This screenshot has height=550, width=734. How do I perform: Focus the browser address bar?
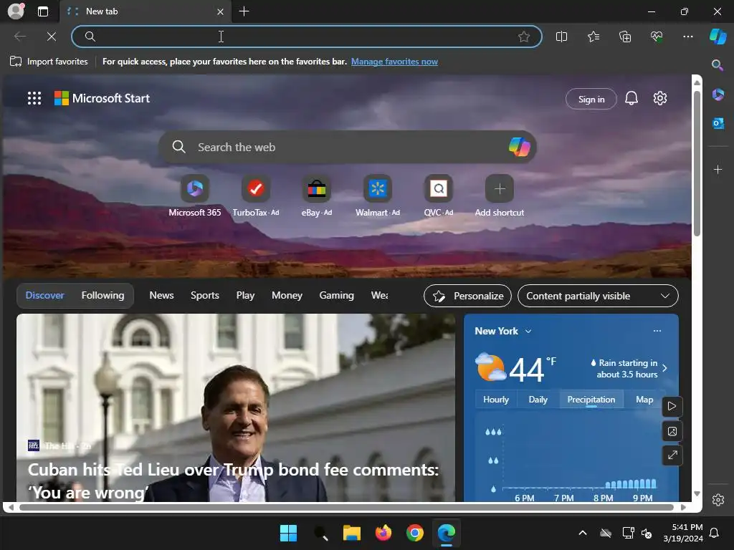click(307, 37)
